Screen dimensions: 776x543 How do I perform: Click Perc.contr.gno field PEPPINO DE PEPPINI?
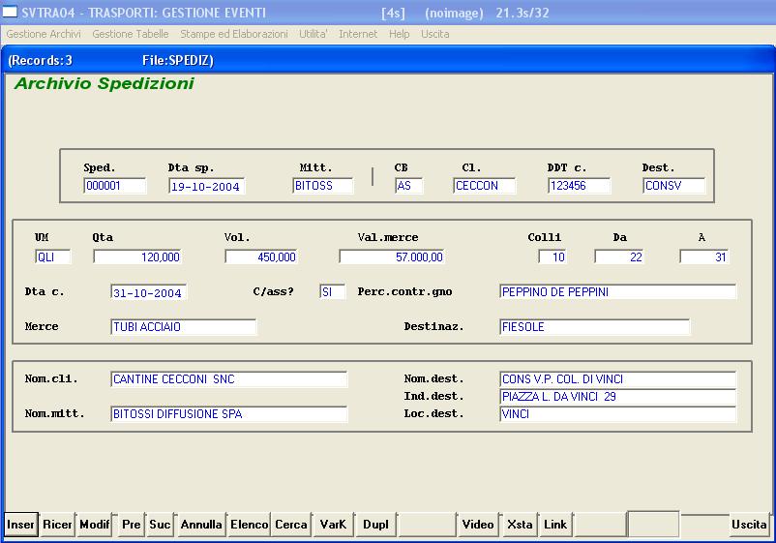[x=617, y=292]
